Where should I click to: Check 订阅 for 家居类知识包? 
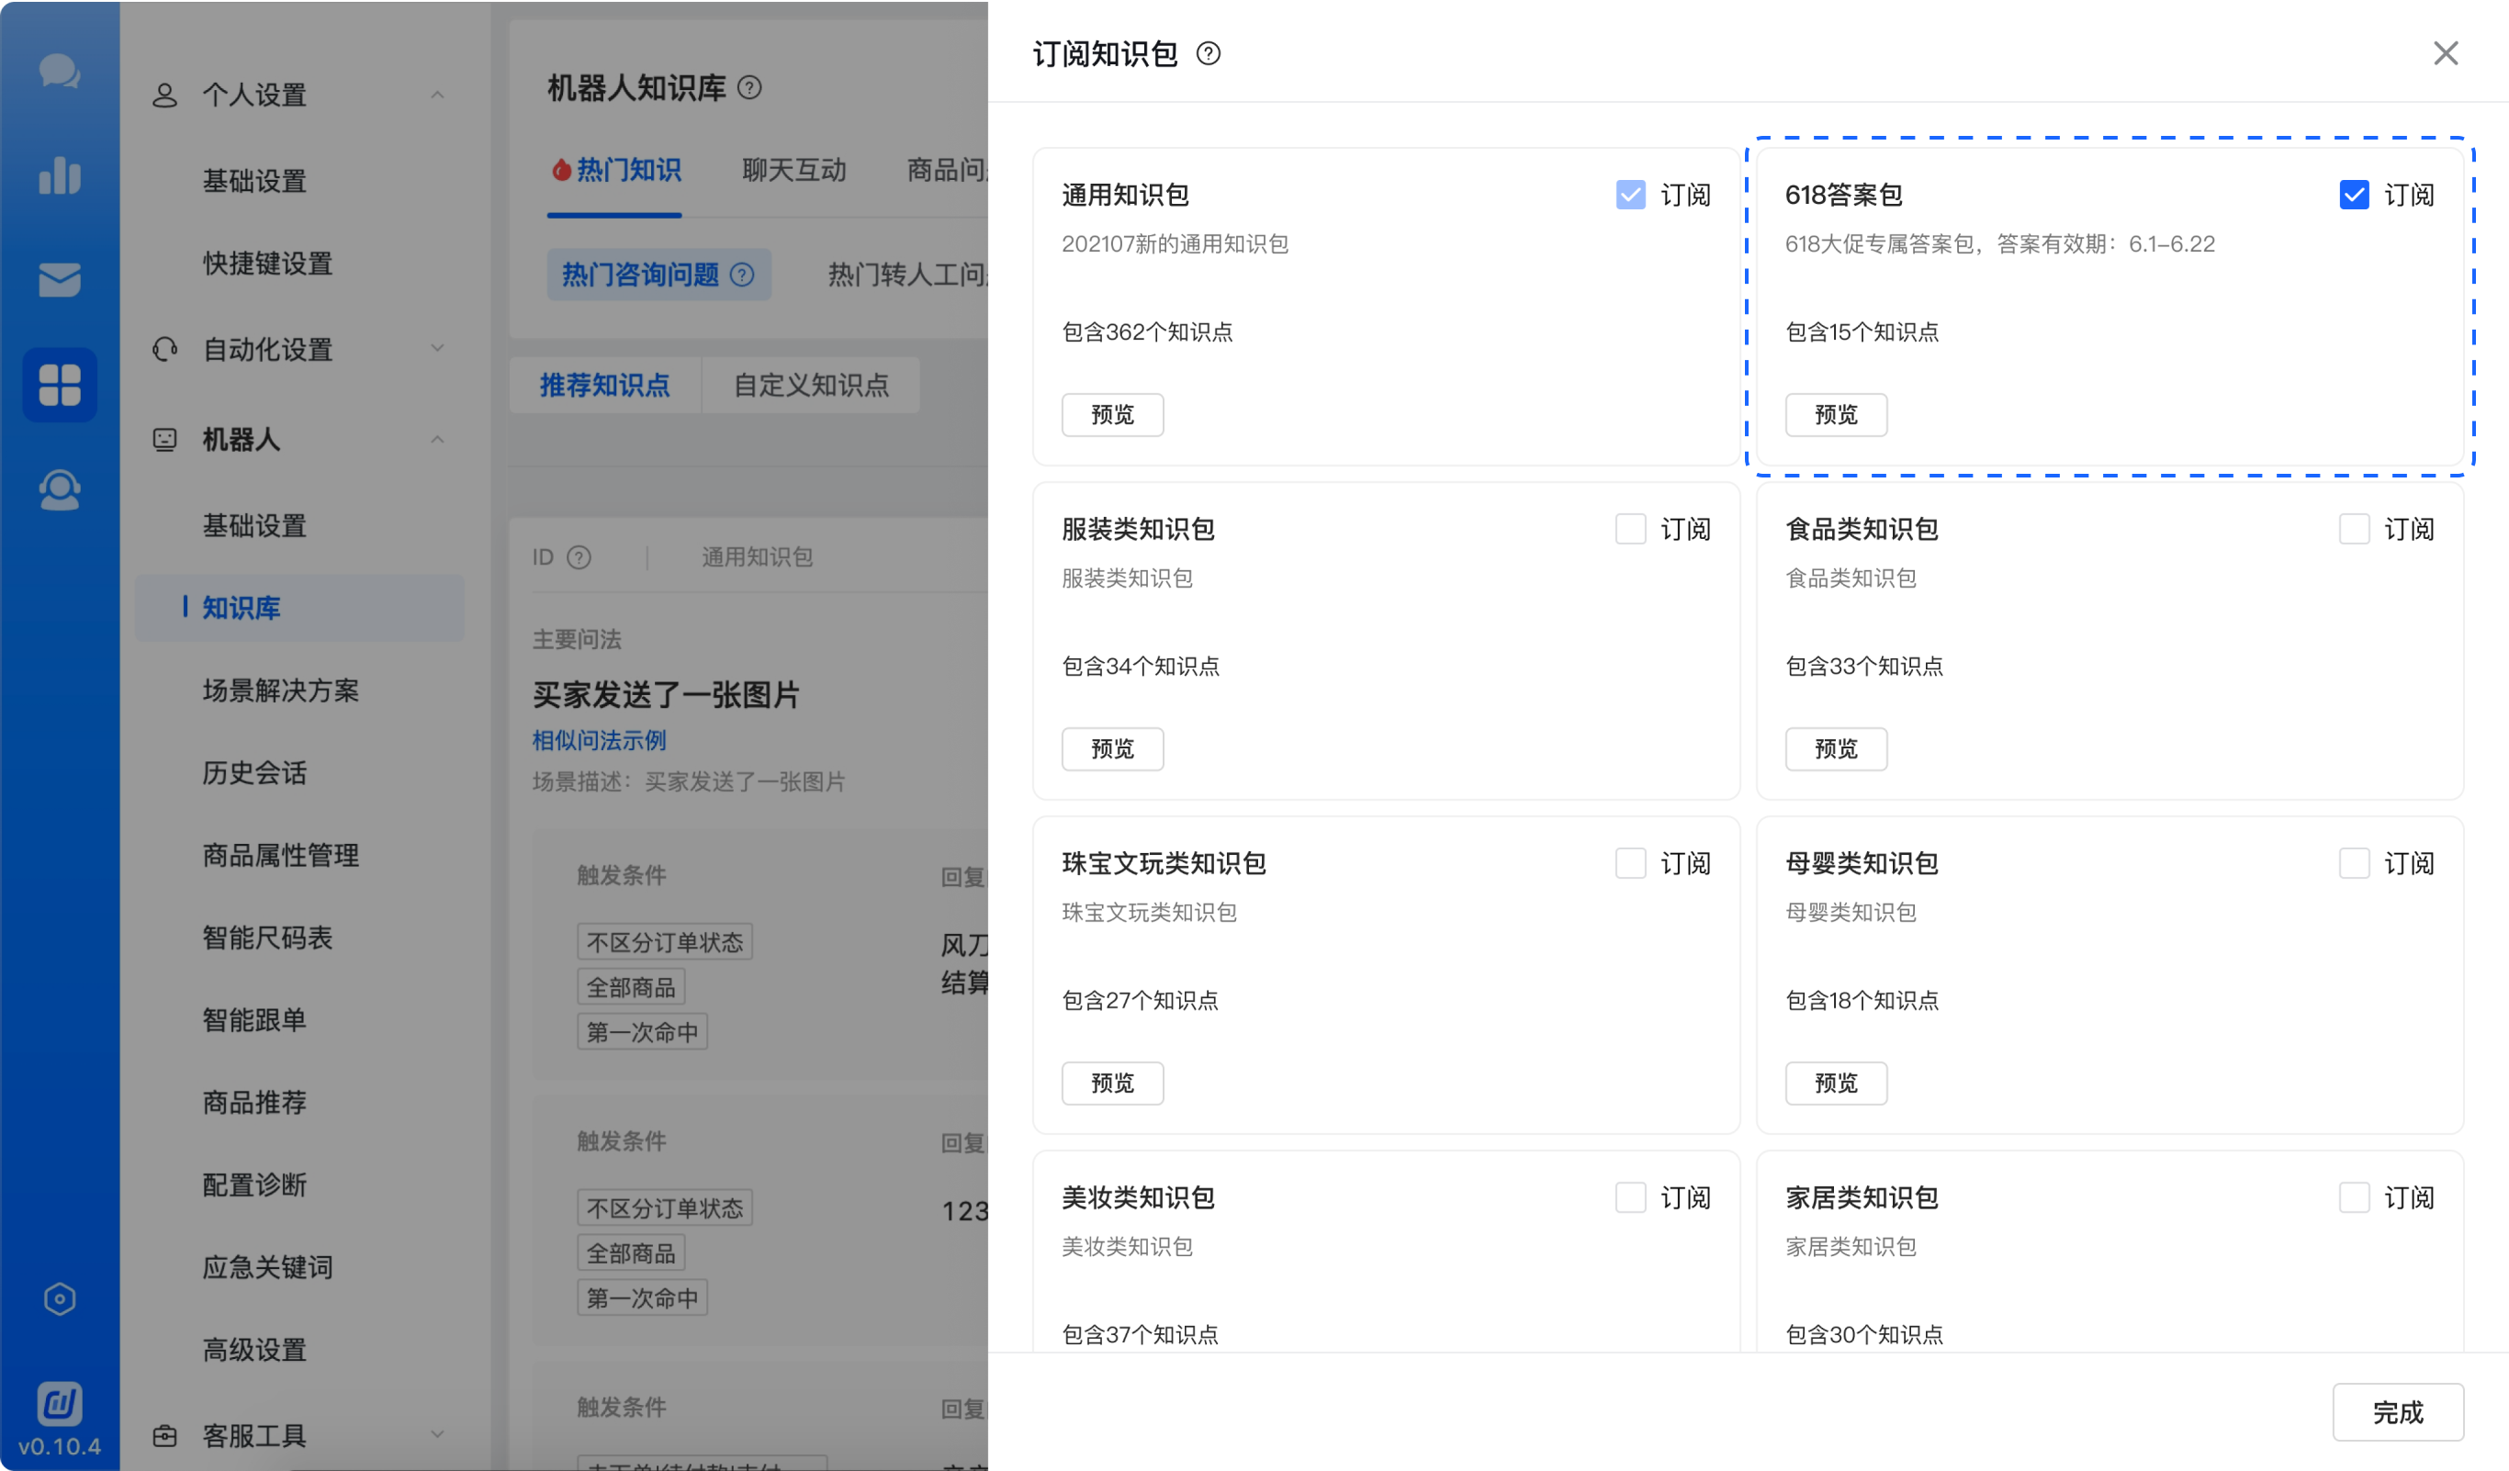point(2354,1198)
